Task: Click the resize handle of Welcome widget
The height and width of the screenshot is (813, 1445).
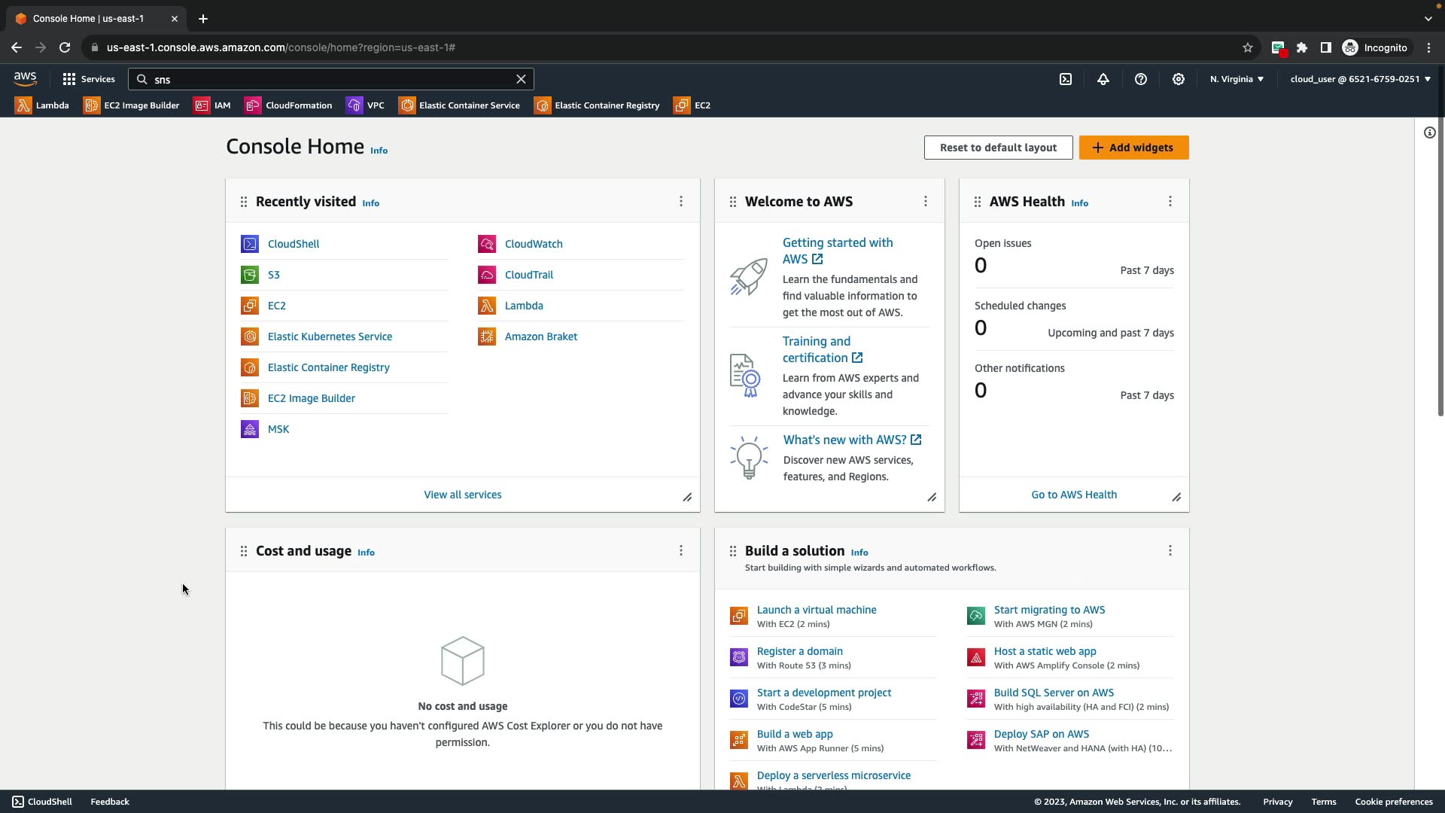Action: 932,498
